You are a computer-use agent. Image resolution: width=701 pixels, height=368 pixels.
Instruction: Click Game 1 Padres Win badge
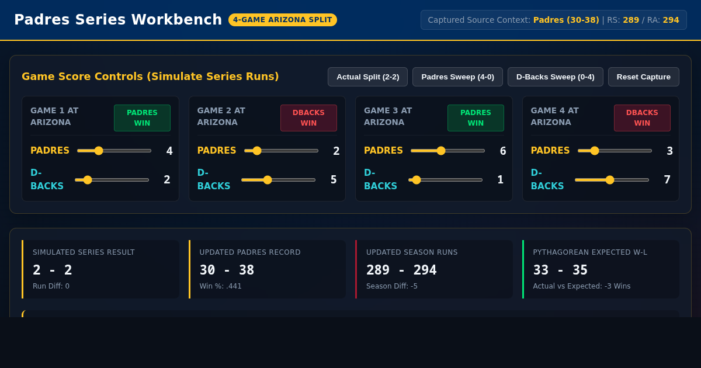point(142,118)
